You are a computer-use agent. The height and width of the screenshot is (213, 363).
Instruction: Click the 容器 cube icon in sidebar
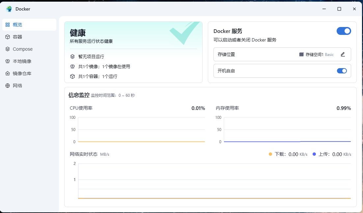8,37
